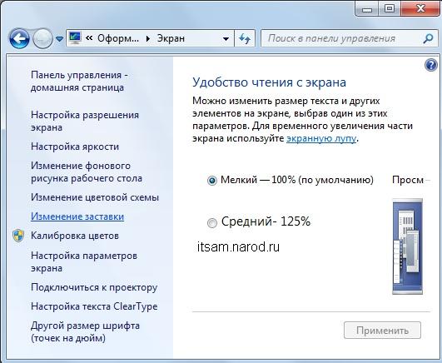Select the Экран breadcrumb item
442x363 pixels.
click(x=171, y=38)
